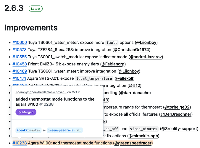Open the #10458 Frient EMIZB-151 link
Viewport: 200px width, 148px height.
20,64
